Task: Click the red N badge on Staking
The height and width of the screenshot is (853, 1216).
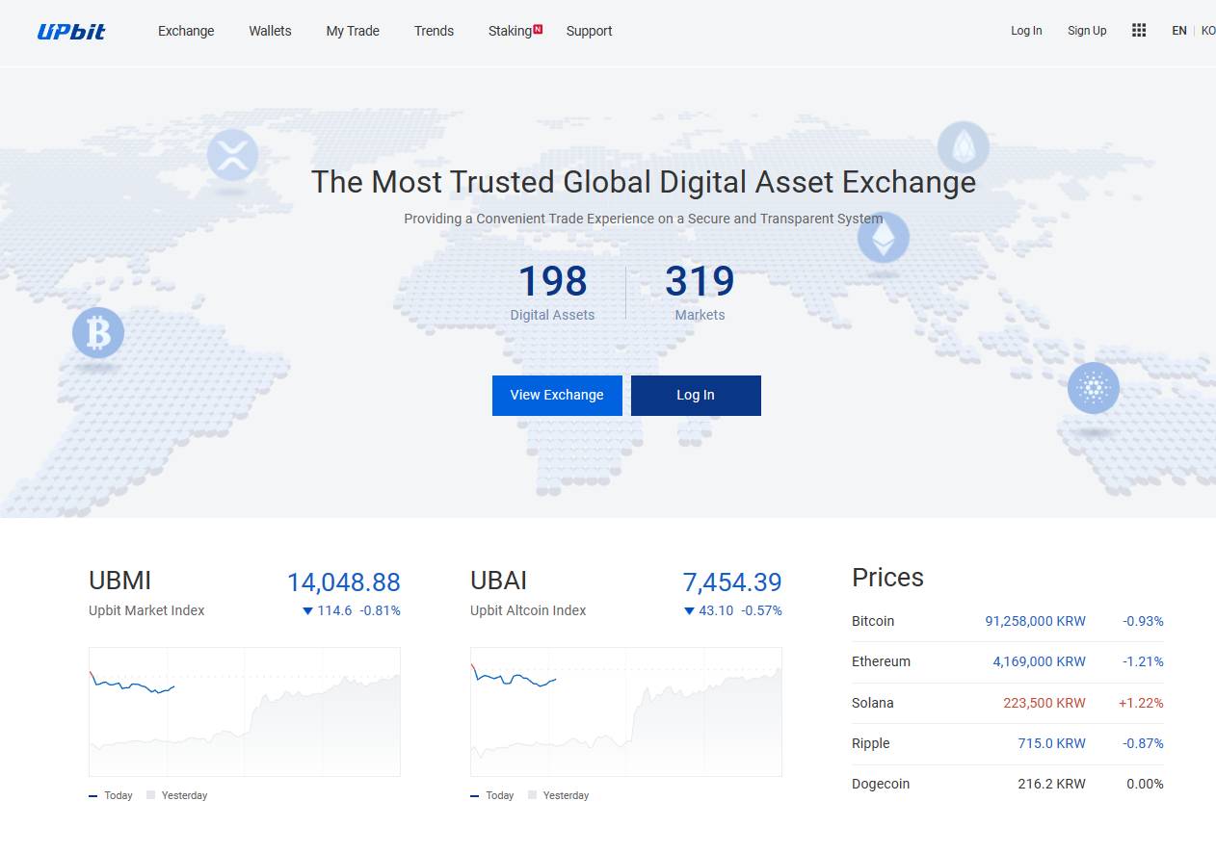Action: pyautogui.click(x=538, y=29)
